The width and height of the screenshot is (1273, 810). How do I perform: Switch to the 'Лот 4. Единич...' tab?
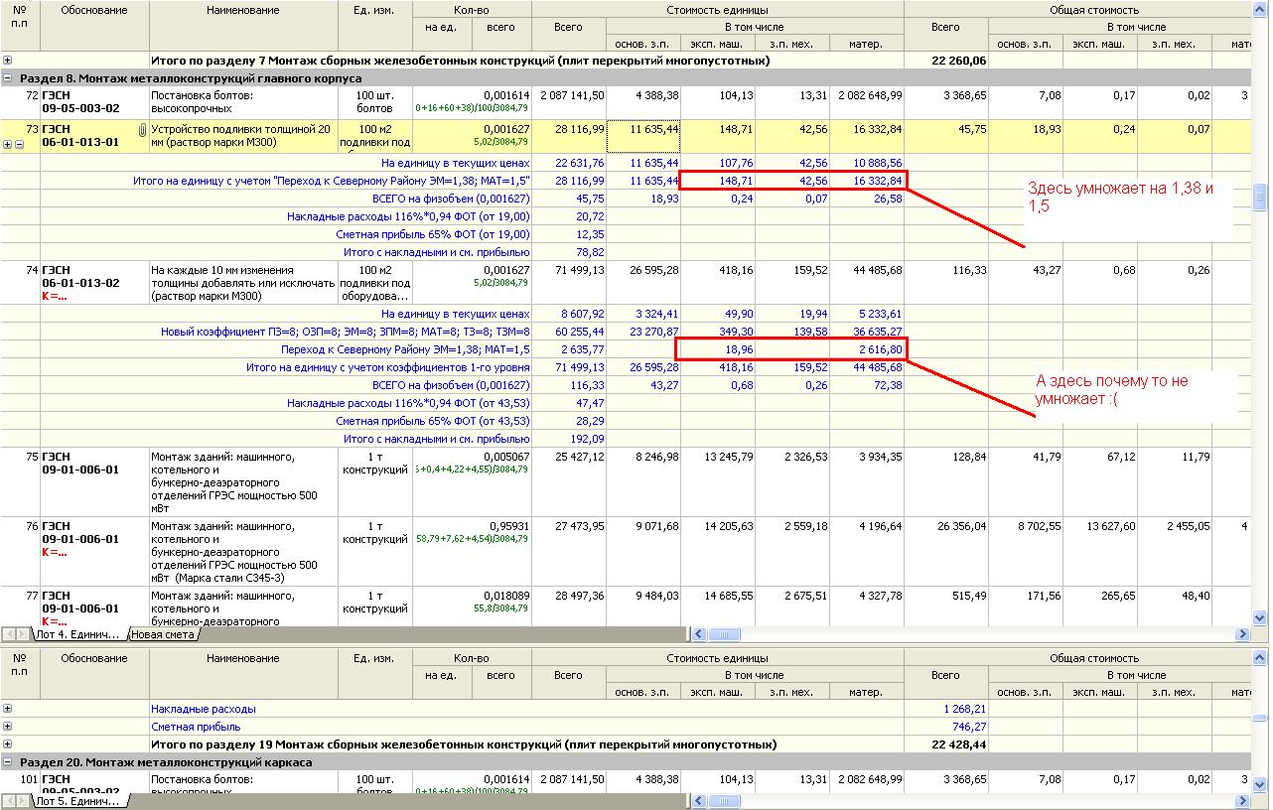78,634
